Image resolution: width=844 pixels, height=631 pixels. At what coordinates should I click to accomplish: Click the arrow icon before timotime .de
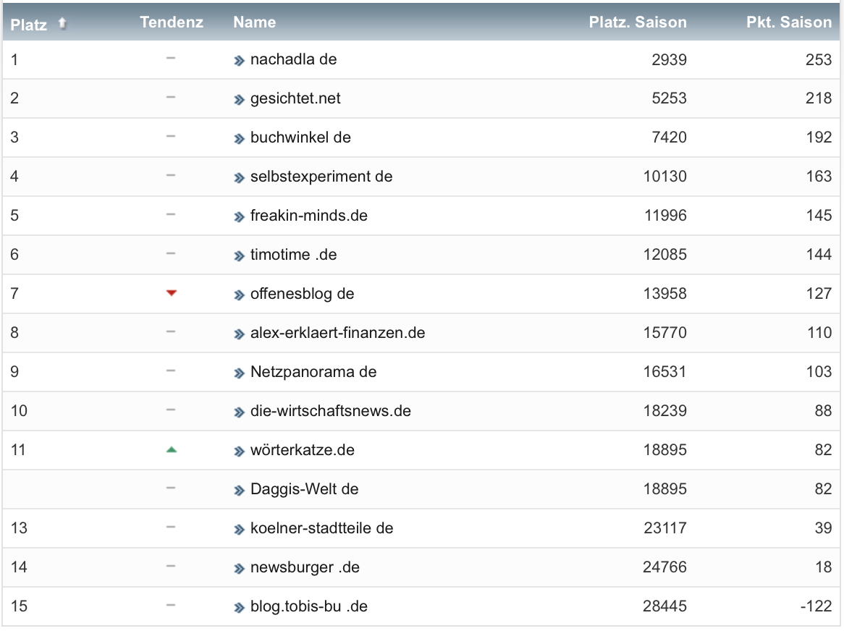(x=239, y=256)
